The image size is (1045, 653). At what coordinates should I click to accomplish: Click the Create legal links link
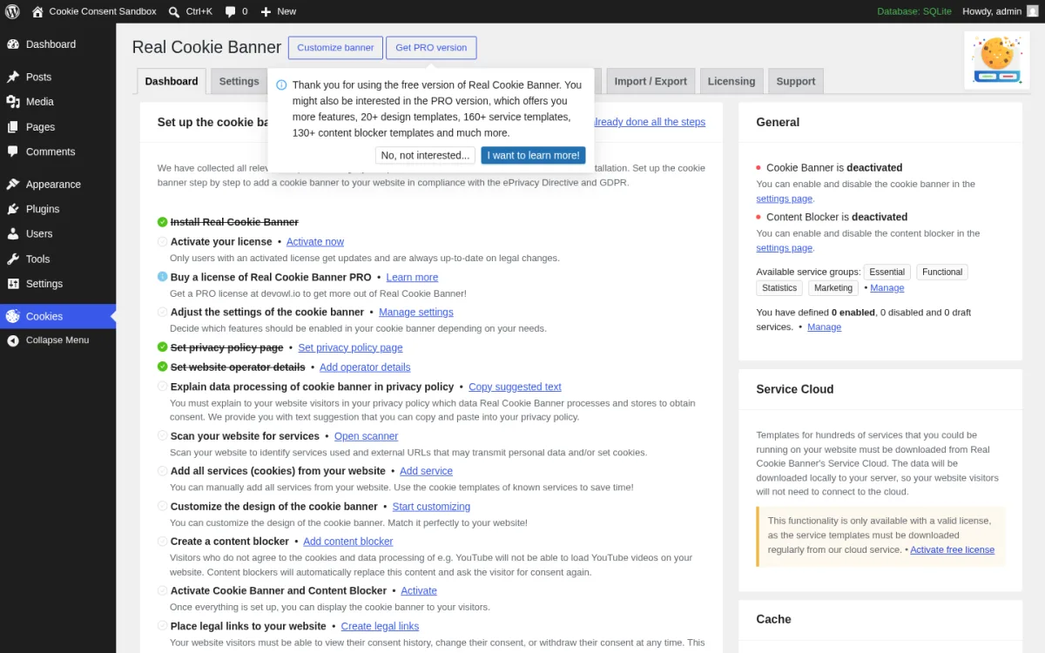(x=380, y=626)
